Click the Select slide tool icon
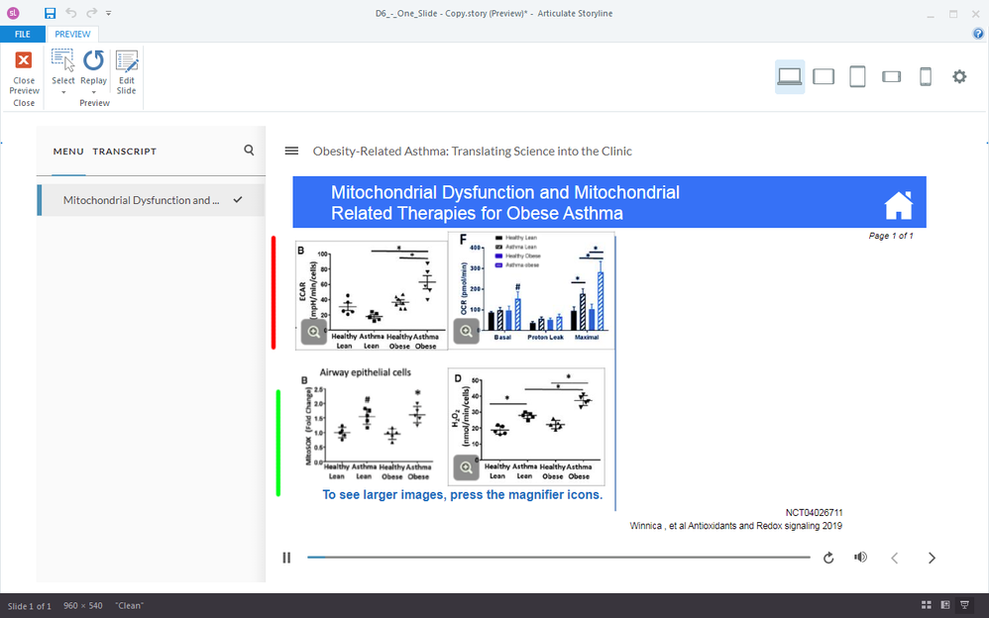This screenshot has height=618, width=989. click(63, 61)
